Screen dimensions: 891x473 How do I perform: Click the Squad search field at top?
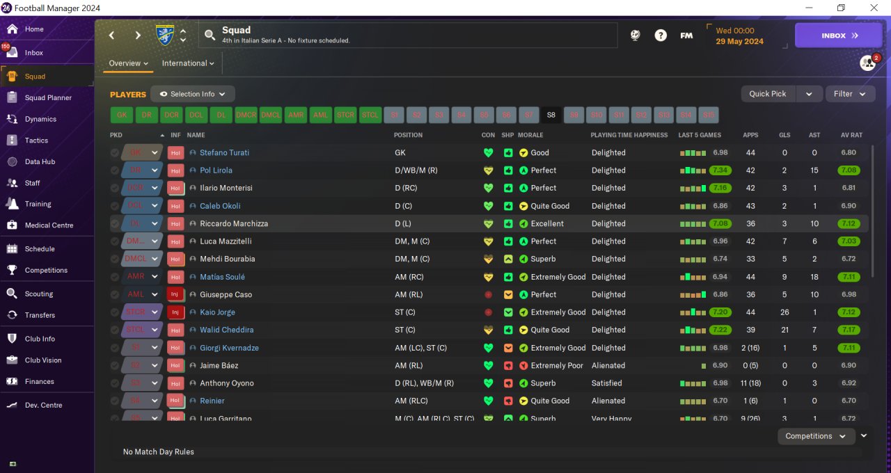click(x=408, y=35)
